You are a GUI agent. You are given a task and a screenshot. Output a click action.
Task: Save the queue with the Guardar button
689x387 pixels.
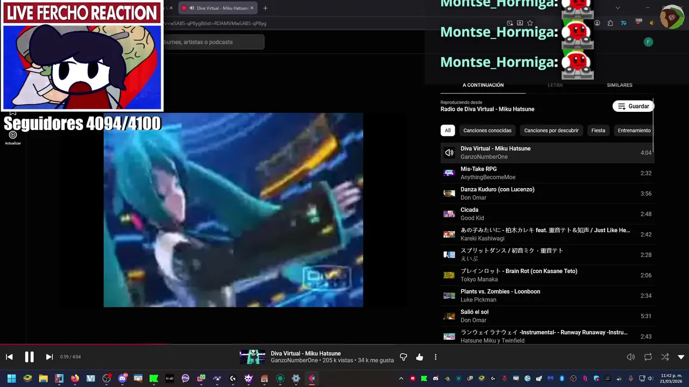(632, 106)
